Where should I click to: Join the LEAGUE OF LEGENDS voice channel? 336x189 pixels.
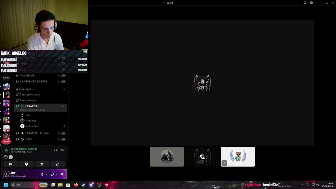coord(41,81)
